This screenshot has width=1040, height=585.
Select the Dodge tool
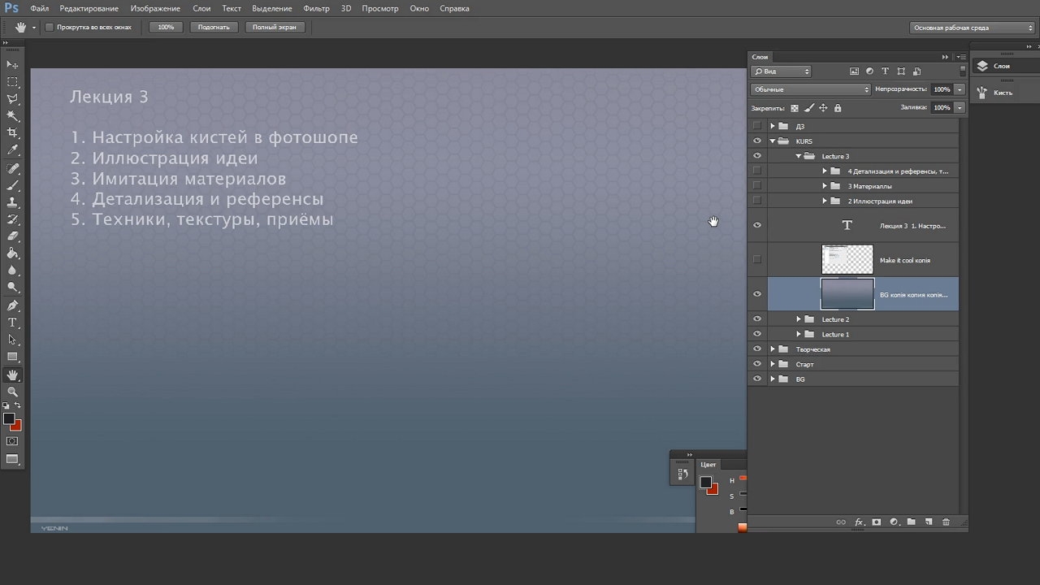click(x=12, y=288)
